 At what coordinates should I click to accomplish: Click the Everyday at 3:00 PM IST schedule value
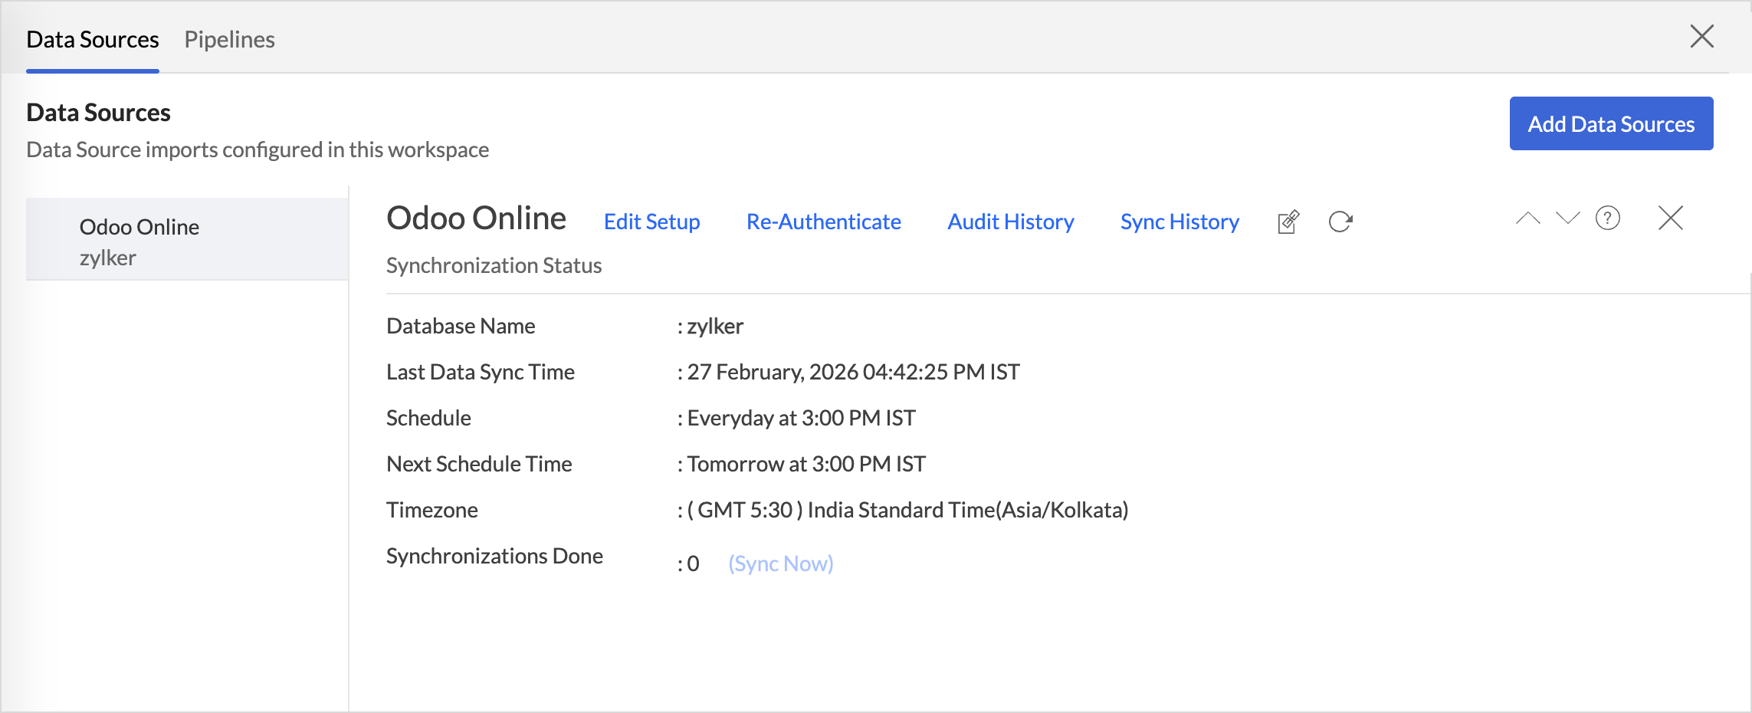click(801, 418)
